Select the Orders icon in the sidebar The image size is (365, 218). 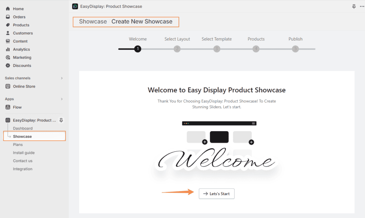[7, 17]
